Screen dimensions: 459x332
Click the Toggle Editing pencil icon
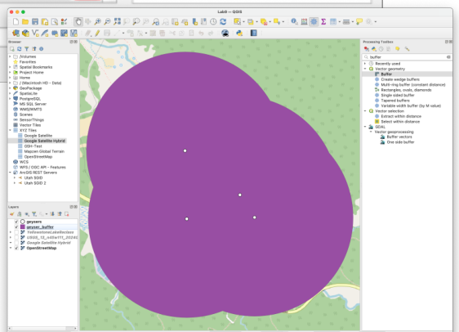(x=97, y=33)
